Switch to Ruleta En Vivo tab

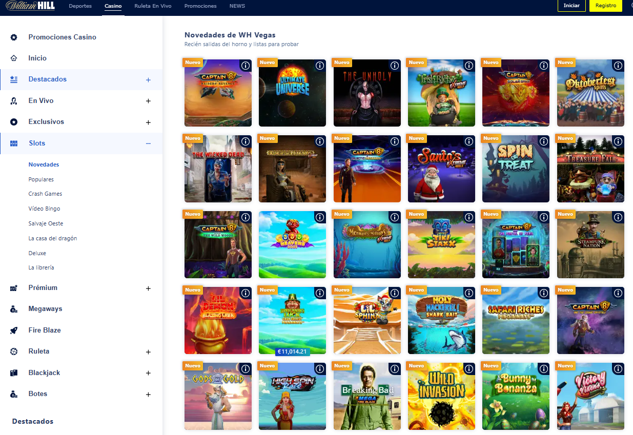point(153,6)
